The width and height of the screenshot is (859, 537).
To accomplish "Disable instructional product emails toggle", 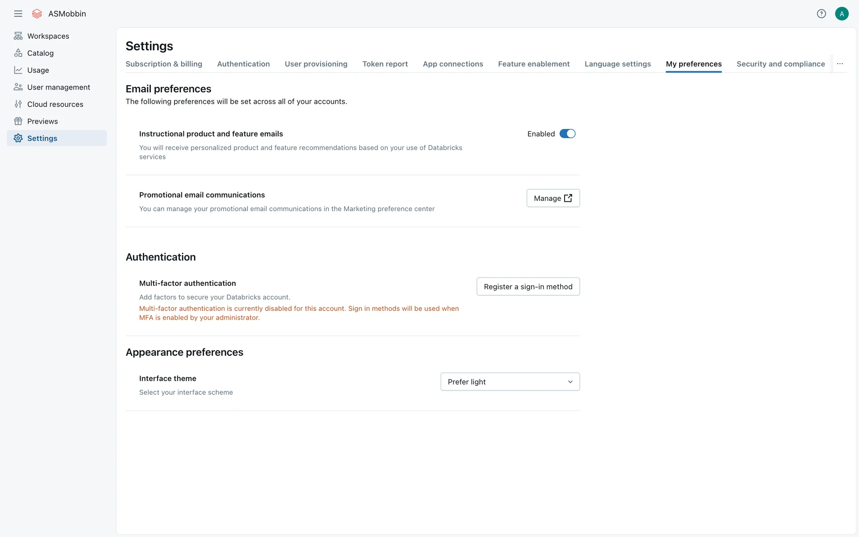I will click(567, 133).
